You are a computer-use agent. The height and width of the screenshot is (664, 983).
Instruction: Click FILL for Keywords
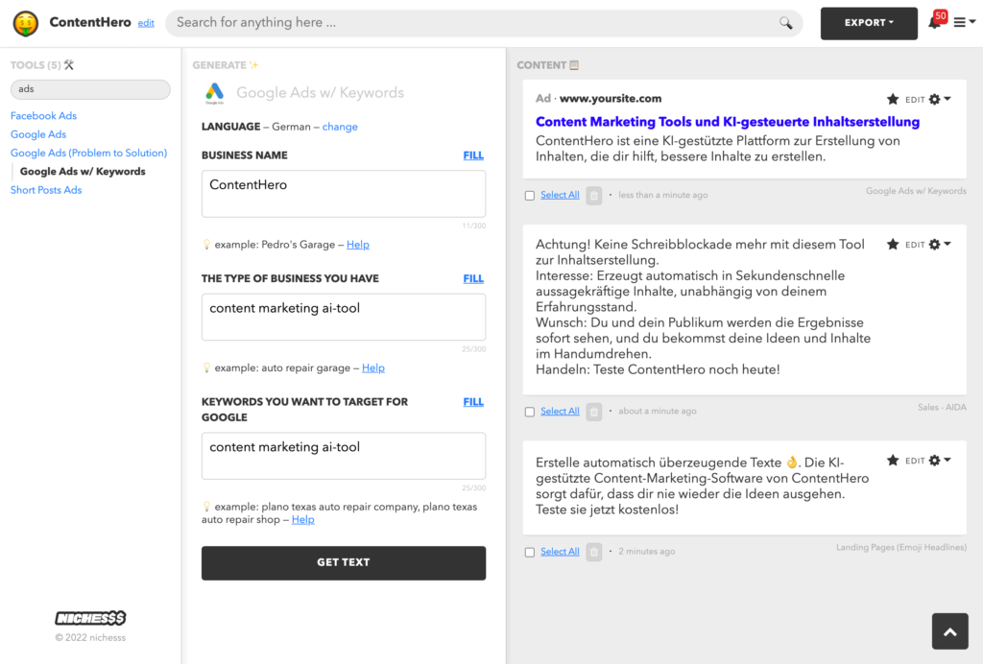pos(473,402)
